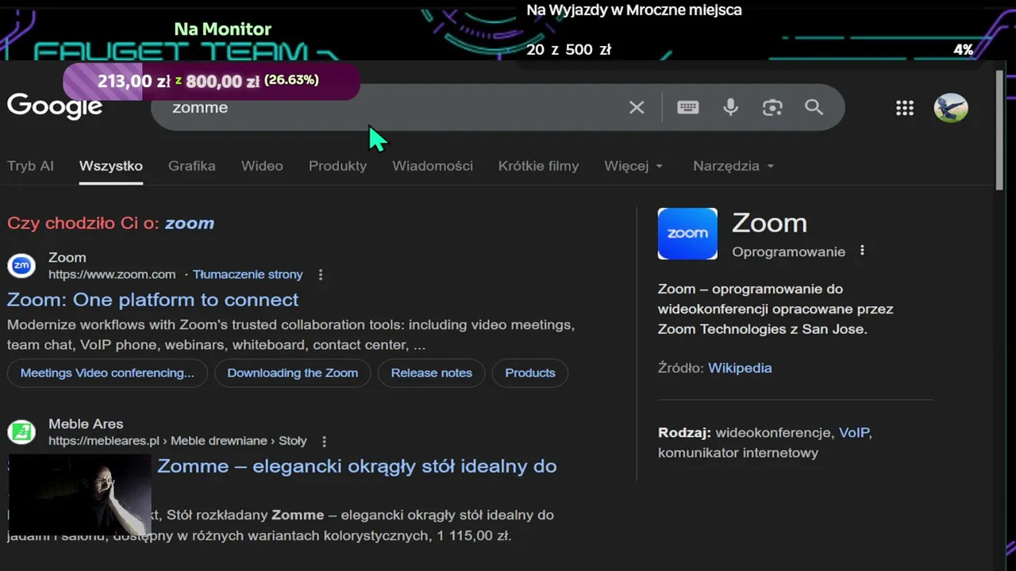Open the knowledge panel three-dot menu
1016x571 pixels.
click(862, 251)
